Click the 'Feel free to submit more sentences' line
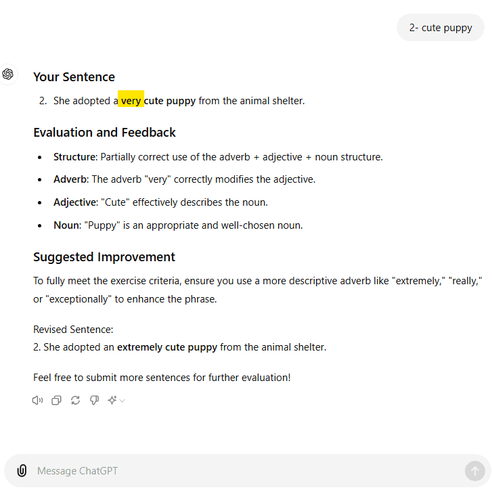Screen dimensions: 492x492 click(x=162, y=378)
